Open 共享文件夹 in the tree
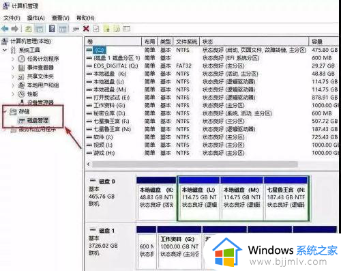341x271 pixels. coord(40,76)
